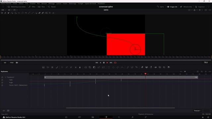Start playback with the play button

click(x=107, y=62)
